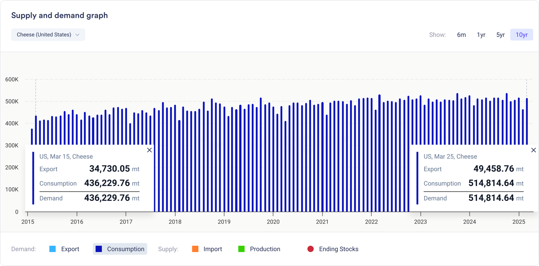Image resolution: width=539 pixels, height=266 pixels.
Task: Select the 1yr time range
Action: (x=481, y=35)
